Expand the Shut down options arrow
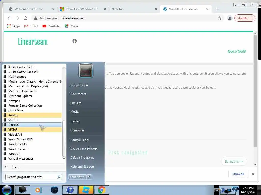The height and width of the screenshot is (195, 261). click(x=89, y=177)
